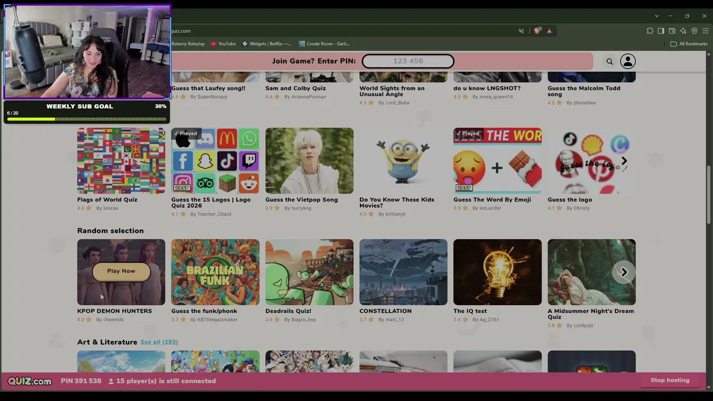Toggle the browser sidebar panel icon
Viewport: 713px width, 401px height.
pyautogui.click(x=661, y=31)
